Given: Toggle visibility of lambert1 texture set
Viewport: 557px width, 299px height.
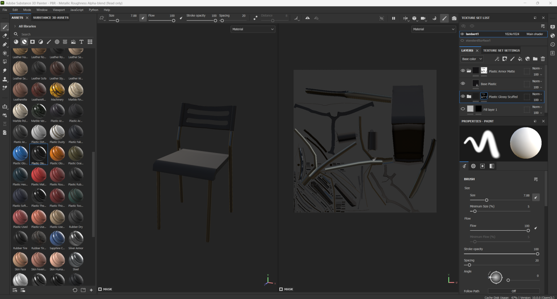Looking at the screenshot, I should [462, 34].
